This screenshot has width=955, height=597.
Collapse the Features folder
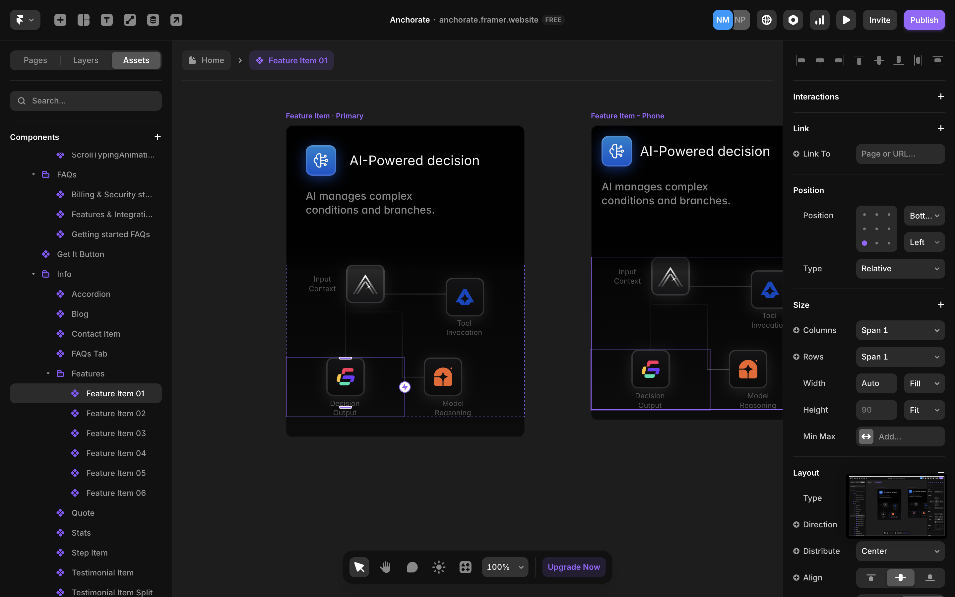pyautogui.click(x=48, y=373)
